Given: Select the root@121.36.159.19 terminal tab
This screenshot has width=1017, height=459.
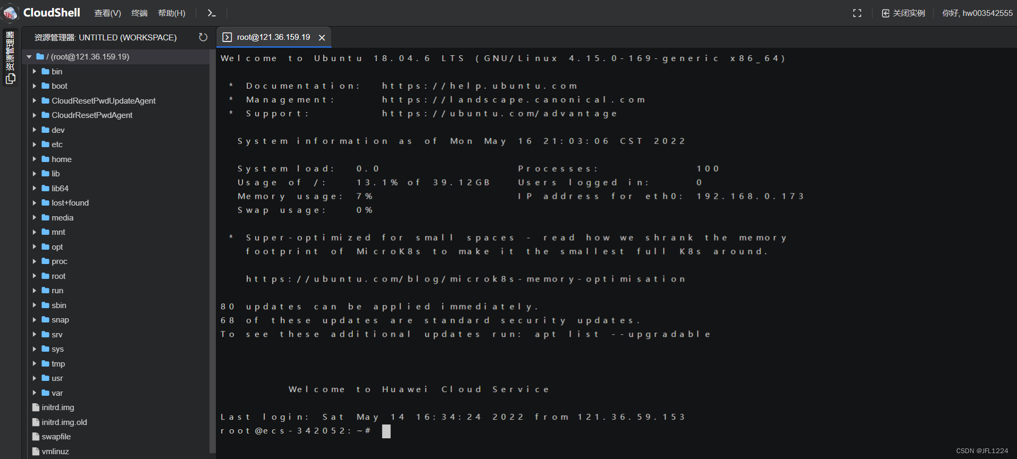Looking at the screenshot, I should (273, 37).
